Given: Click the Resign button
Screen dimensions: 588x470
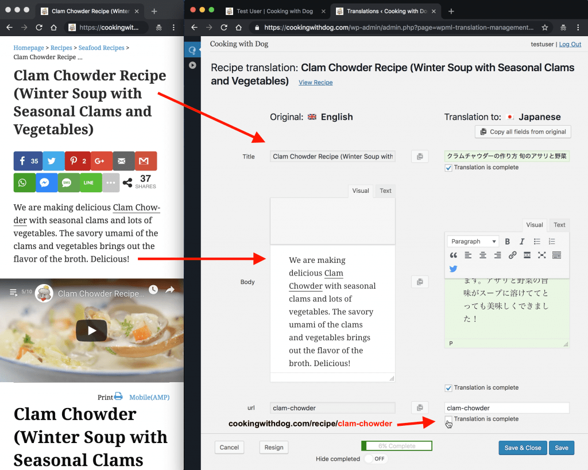Looking at the screenshot, I should (x=274, y=447).
